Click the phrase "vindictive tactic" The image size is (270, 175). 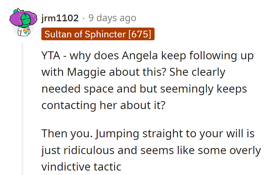pyautogui.click(x=81, y=166)
